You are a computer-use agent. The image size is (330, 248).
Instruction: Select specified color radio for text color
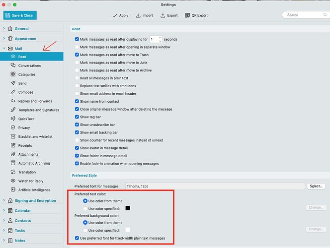pos(85,208)
